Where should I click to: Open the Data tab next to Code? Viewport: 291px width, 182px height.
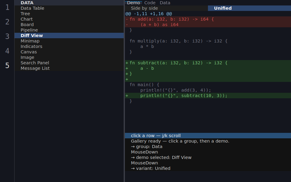165,3
